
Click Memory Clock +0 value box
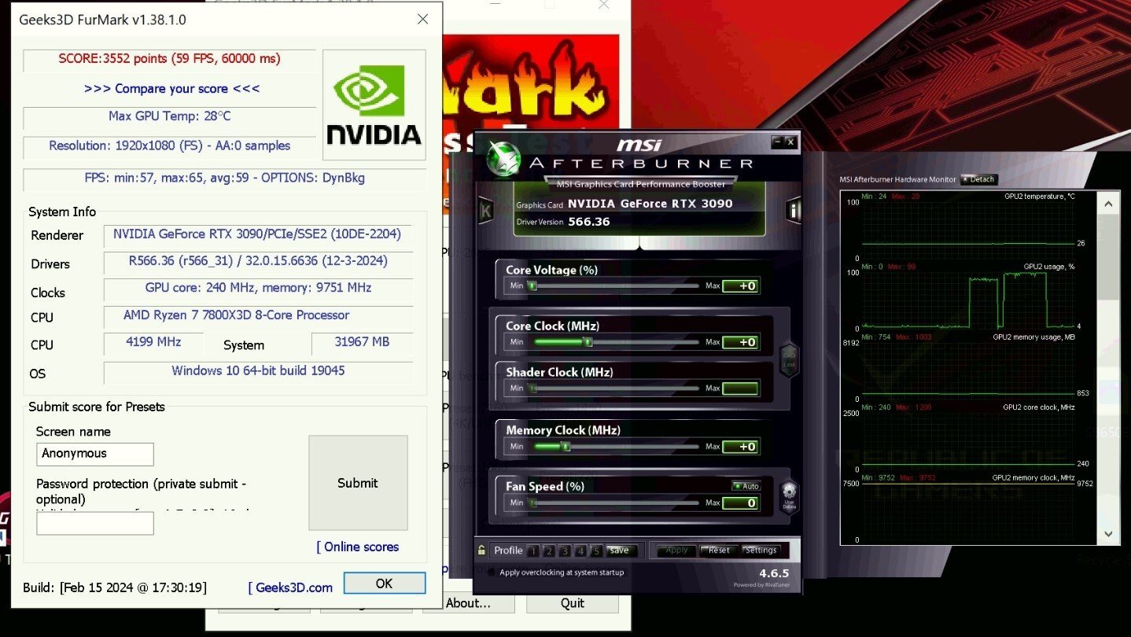point(741,447)
